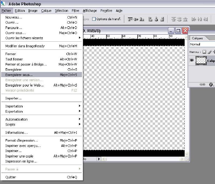Screen dimensions: 215x184
Task: Switch to the Calques tab
Action: pos(198,38)
